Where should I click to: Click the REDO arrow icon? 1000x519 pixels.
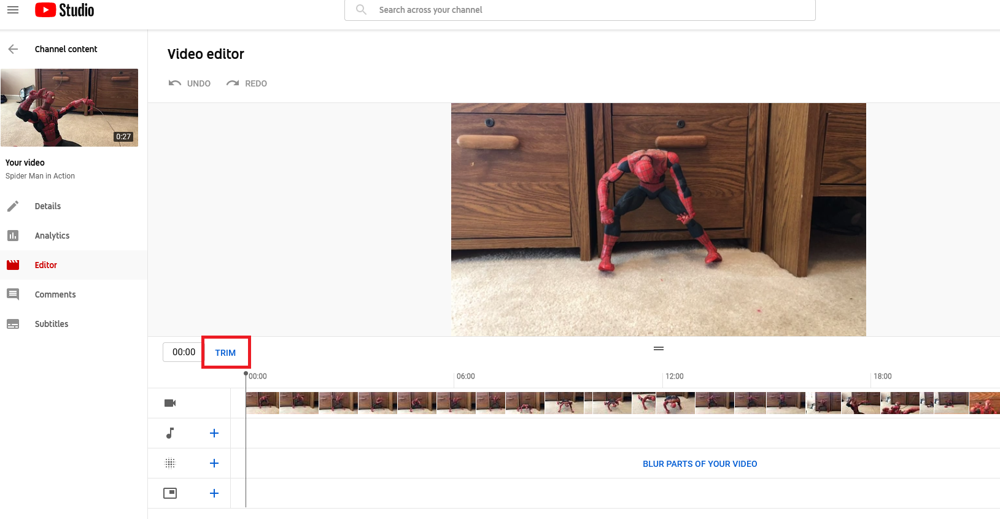click(x=233, y=83)
